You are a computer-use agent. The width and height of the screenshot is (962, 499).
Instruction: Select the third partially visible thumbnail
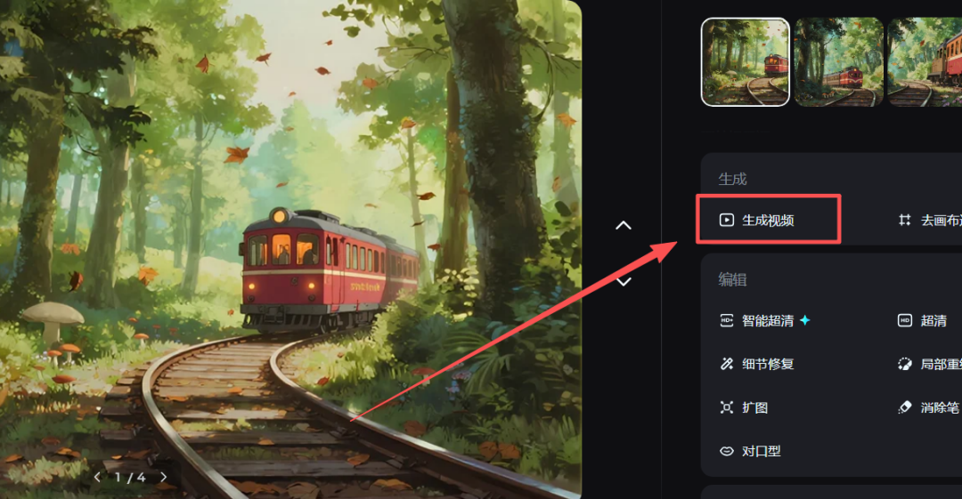pos(925,62)
